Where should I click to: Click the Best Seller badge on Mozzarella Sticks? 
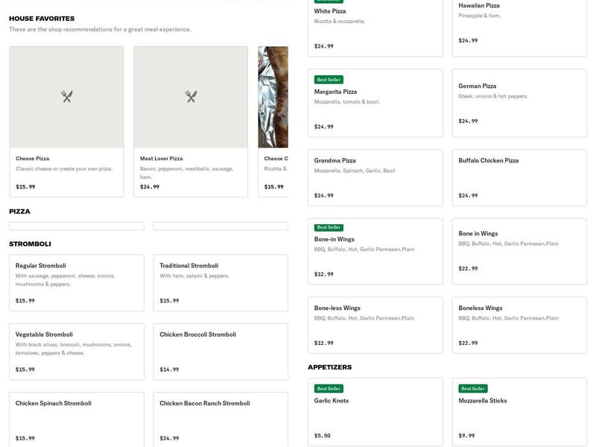[x=473, y=388]
